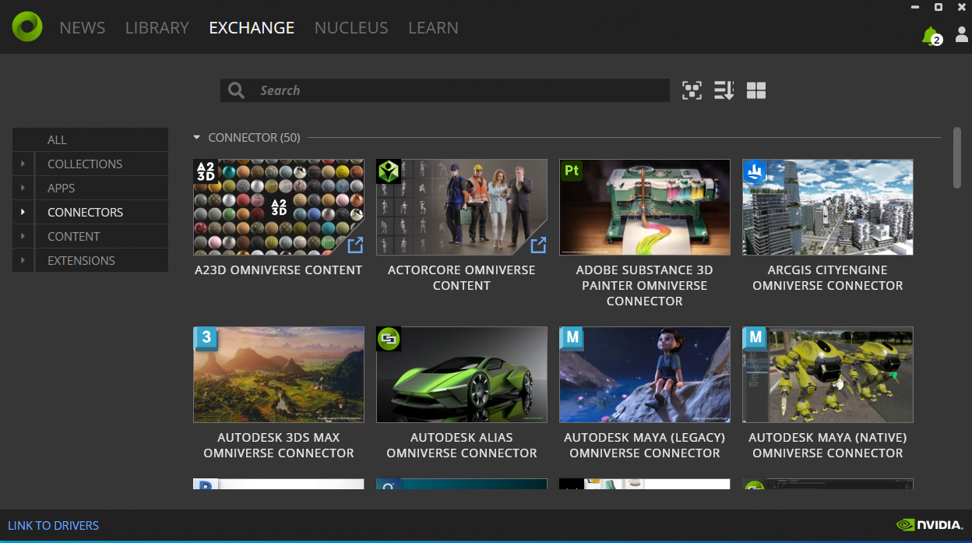
Task: Click the CONNECTOR (50) section heading
Action: (x=254, y=138)
